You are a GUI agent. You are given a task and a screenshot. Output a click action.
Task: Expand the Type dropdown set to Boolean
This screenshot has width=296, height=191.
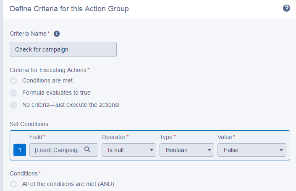coord(186,150)
